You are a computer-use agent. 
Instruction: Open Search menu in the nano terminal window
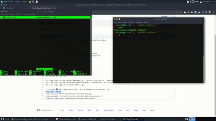tap(18, 14)
